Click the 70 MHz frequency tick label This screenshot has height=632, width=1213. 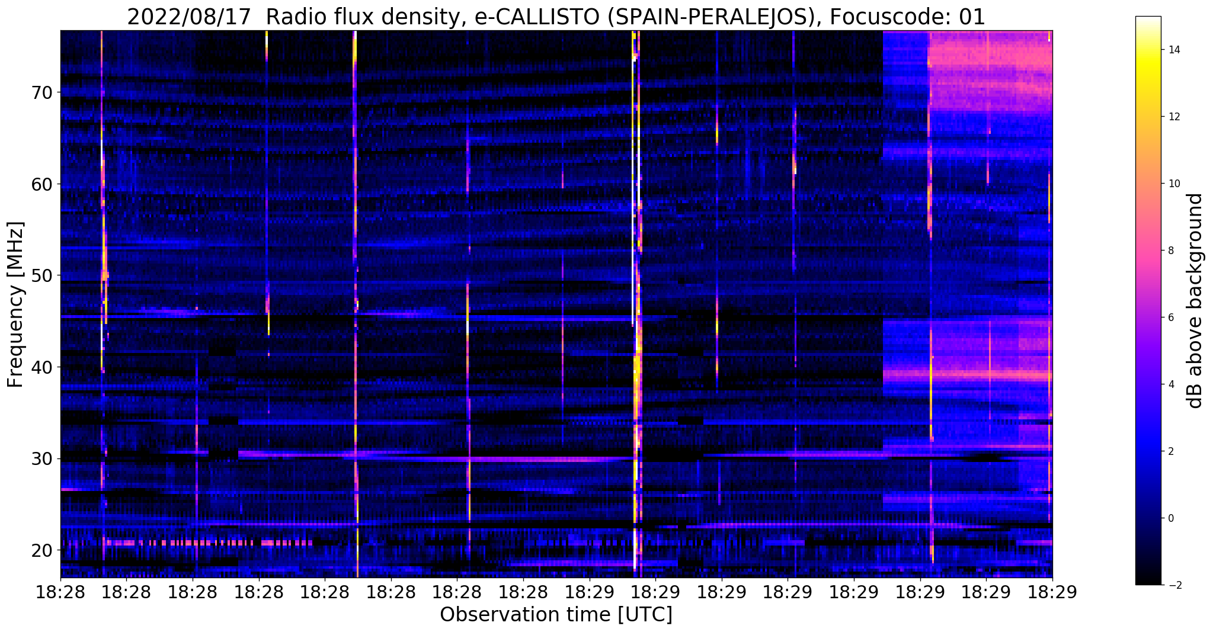pos(43,92)
